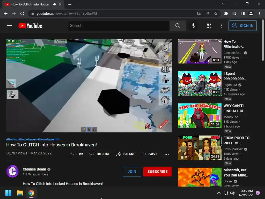The height and width of the screenshot is (199, 265).
Task: Open Chrome three-dot menu
Action: [259, 13]
